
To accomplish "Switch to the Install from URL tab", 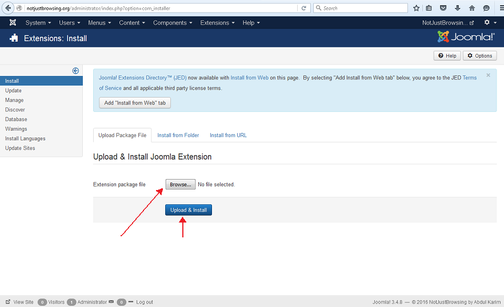I will coord(228,135).
